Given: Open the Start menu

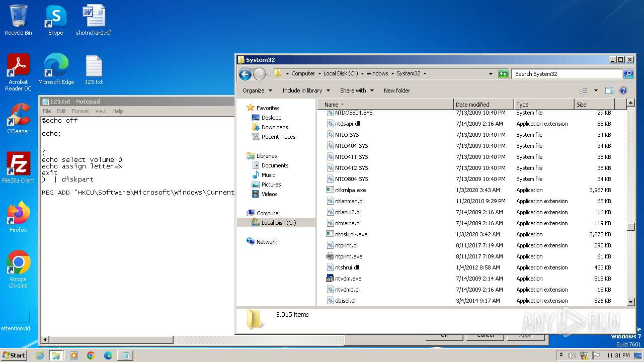Looking at the screenshot, I should (x=14, y=355).
